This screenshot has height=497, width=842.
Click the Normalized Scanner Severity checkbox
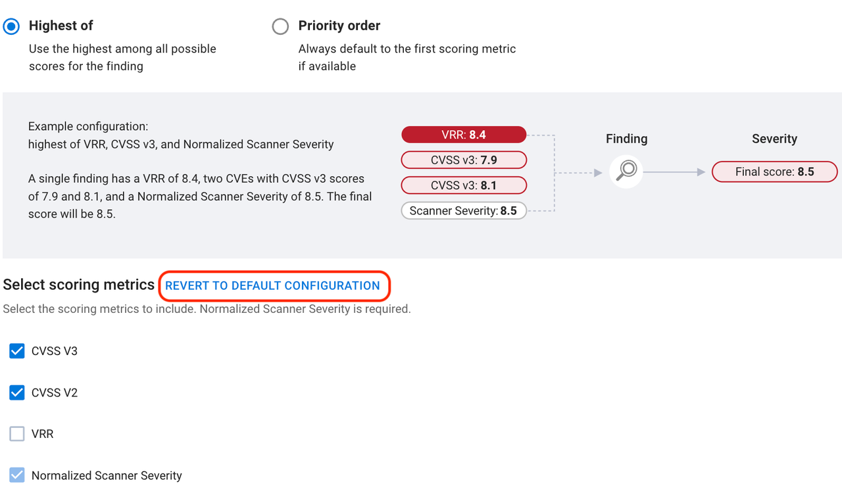click(x=17, y=475)
